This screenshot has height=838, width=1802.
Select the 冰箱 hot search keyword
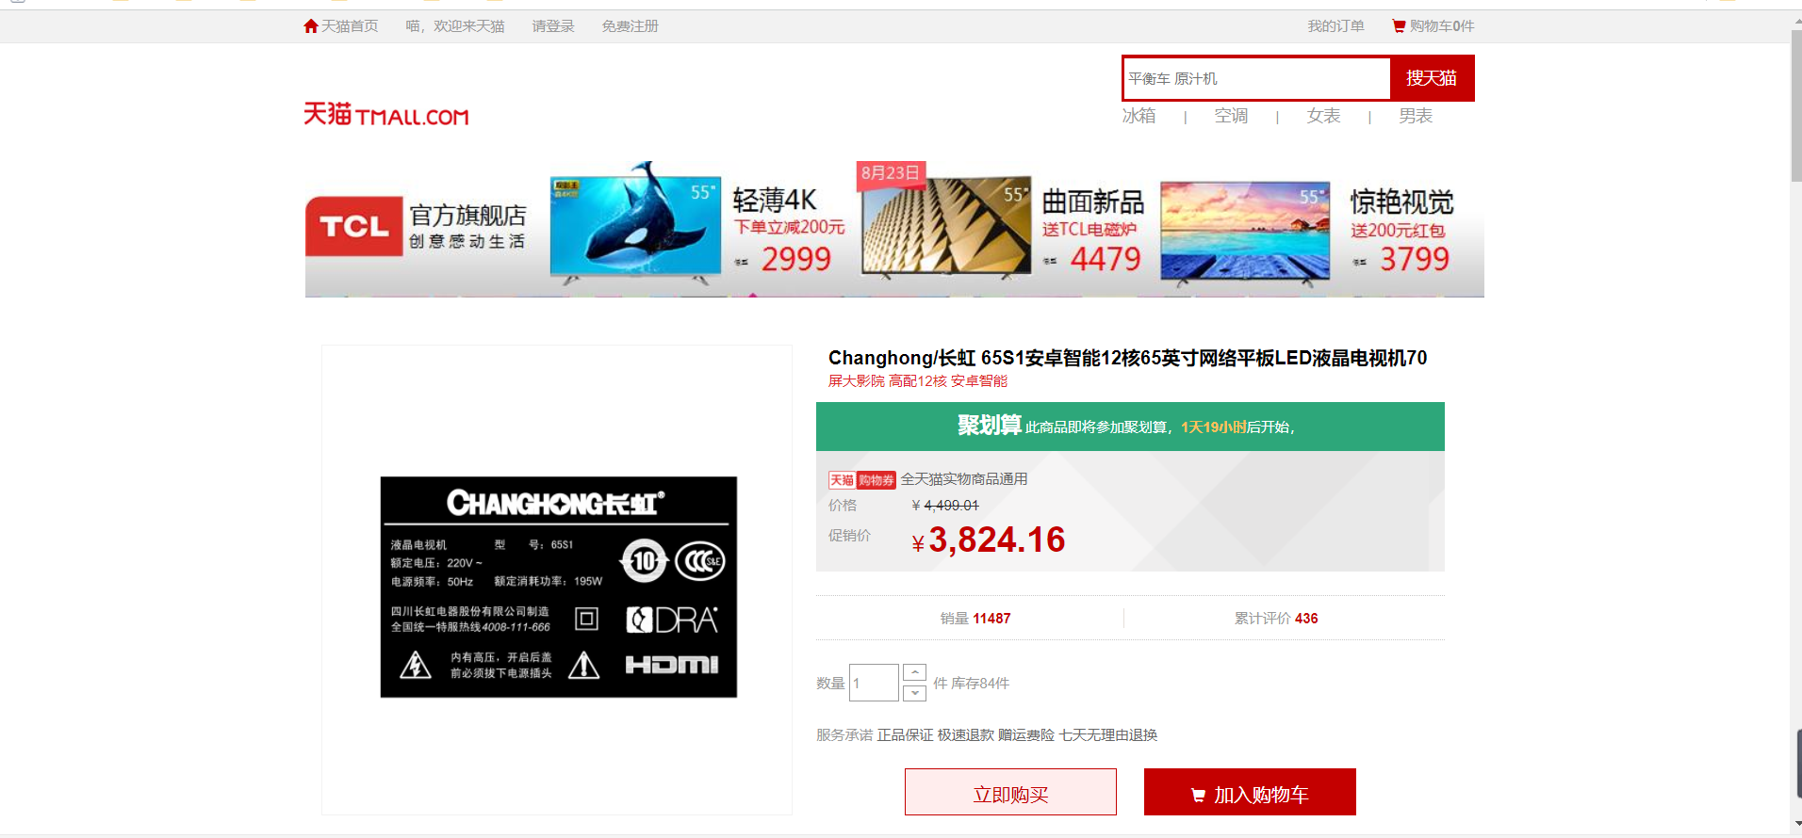(1139, 116)
